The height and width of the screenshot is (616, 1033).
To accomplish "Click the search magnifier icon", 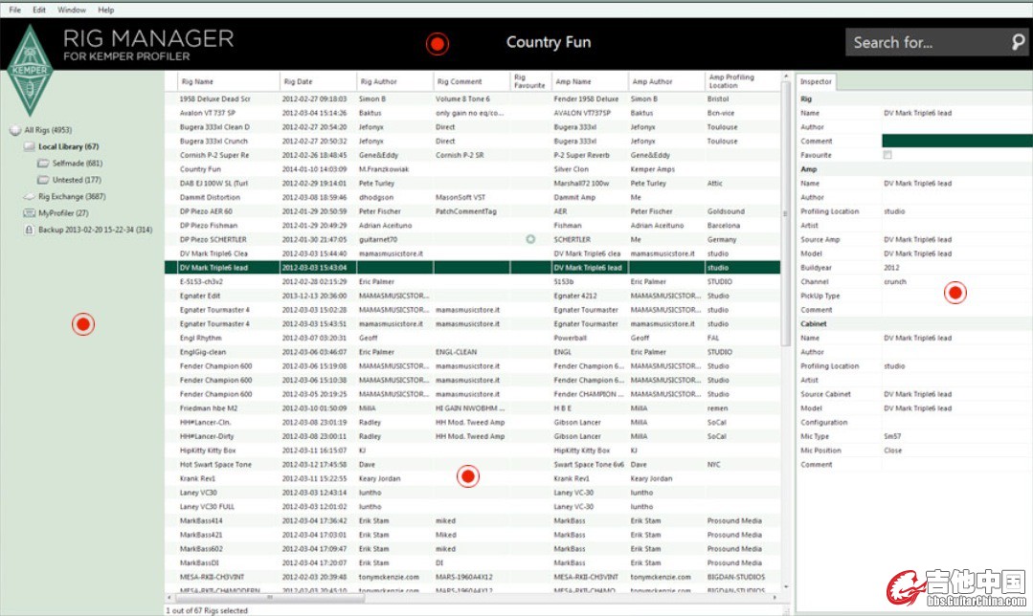I will [1018, 42].
